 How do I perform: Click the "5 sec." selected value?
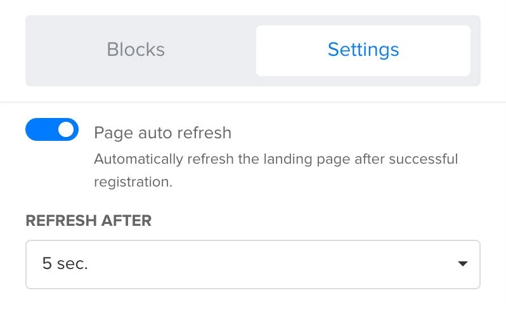point(65,264)
